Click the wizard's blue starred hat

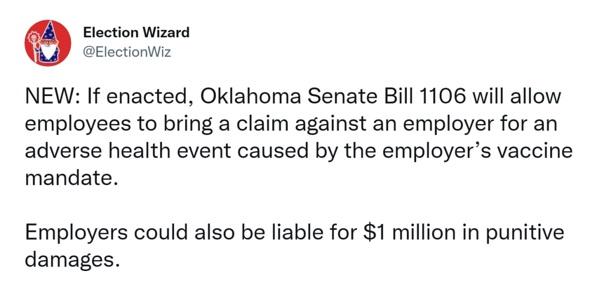tap(49, 34)
